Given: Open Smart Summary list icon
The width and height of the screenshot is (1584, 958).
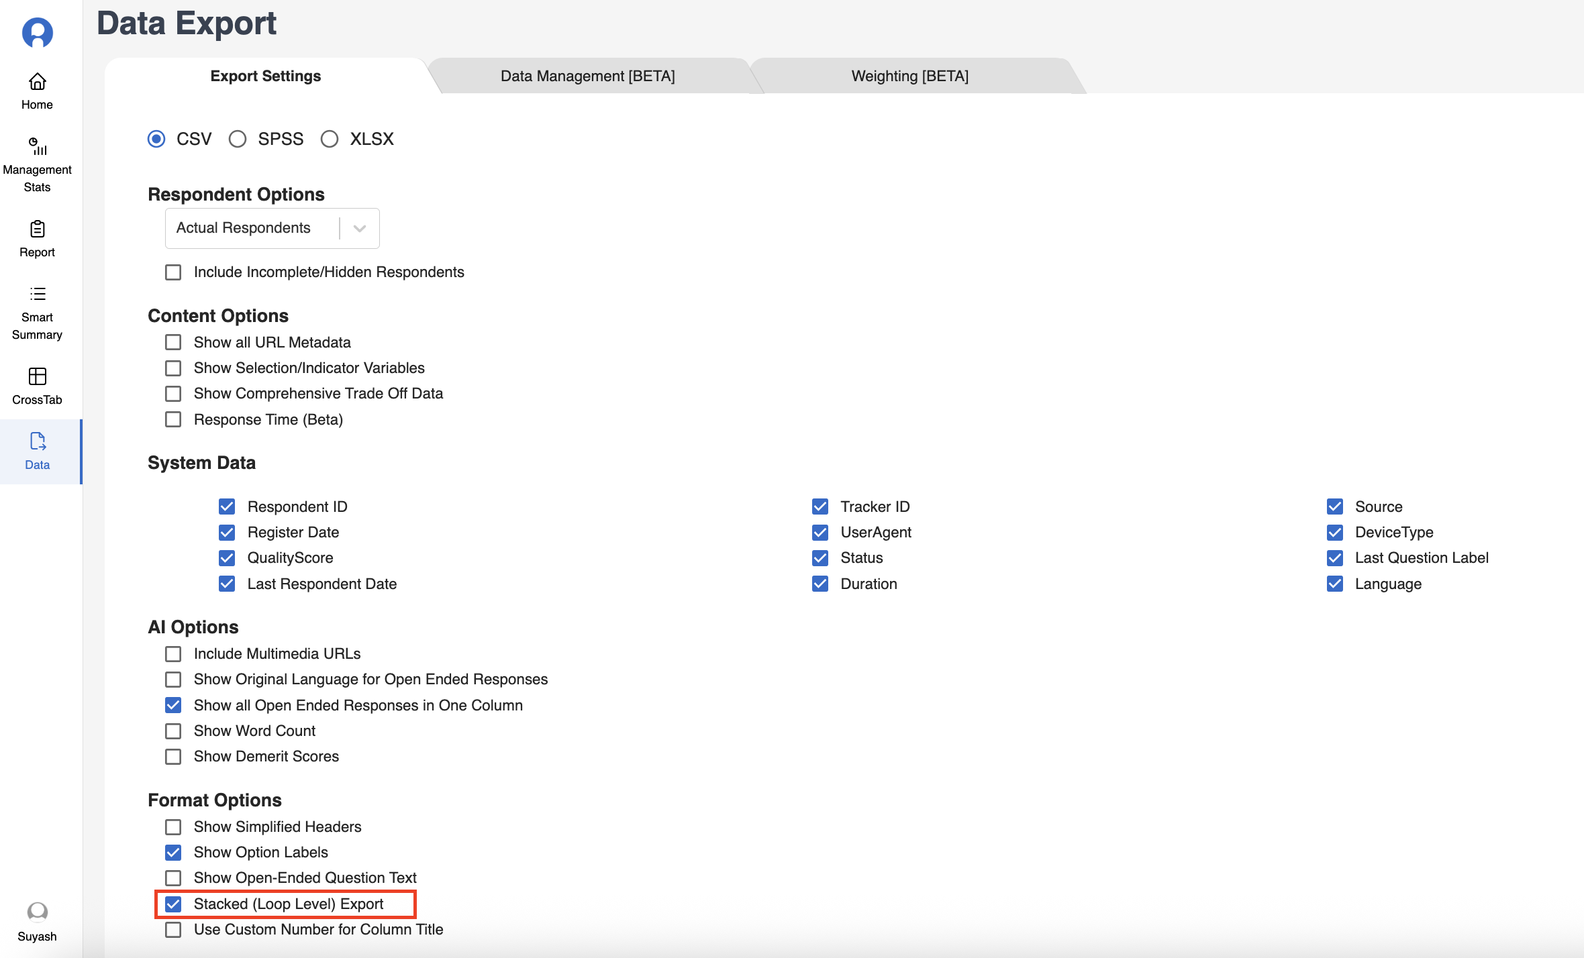Looking at the screenshot, I should point(37,294).
